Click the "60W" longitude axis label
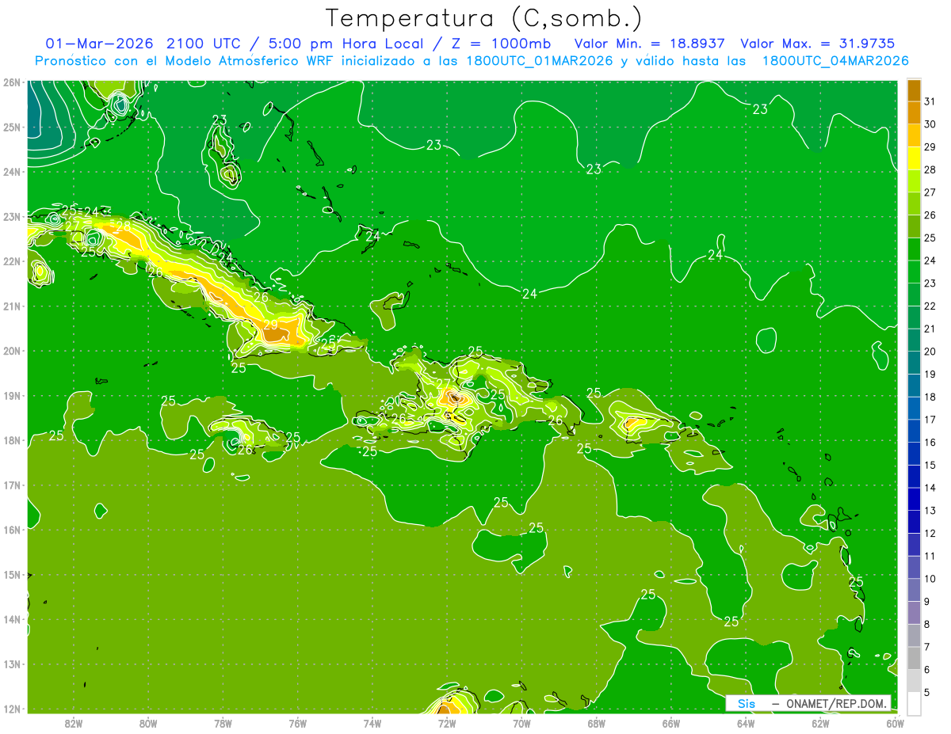This screenshot has width=951, height=734. coord(896,722)
